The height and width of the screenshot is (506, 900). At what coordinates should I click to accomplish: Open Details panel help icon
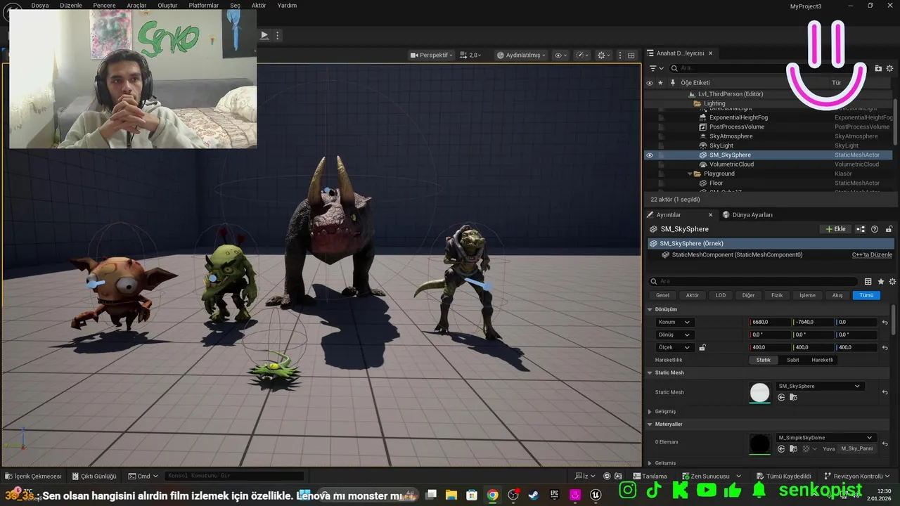click(x=875, y=229)
